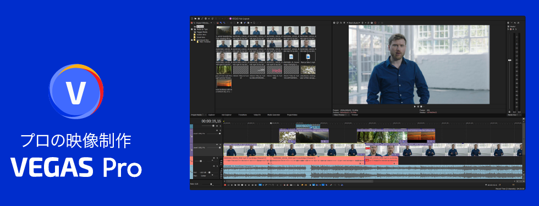
Task: Open the Project Notes tab
Action: 292,115
